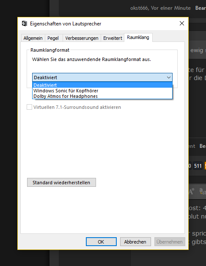This screenshot has height=266, width=206.
Task: Switch to the Allgemein tab
Action: [x=33, y=38]
